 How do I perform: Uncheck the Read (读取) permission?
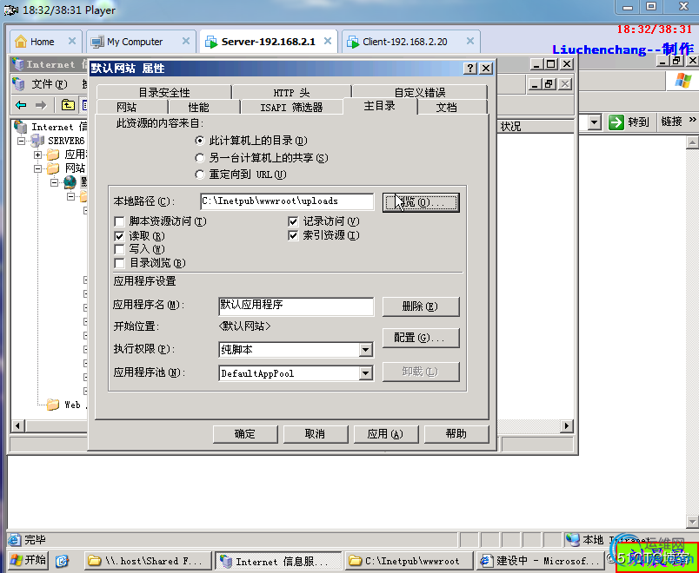point(119,235)
